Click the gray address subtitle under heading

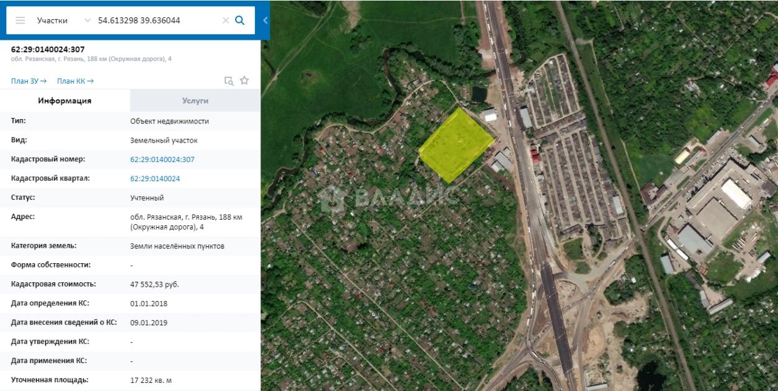pos(91,59)
